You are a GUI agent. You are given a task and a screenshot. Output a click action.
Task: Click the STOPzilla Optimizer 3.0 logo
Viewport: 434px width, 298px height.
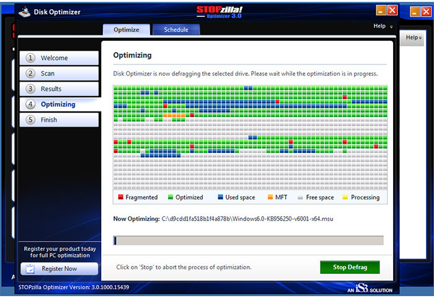click(x=219, y=12)
